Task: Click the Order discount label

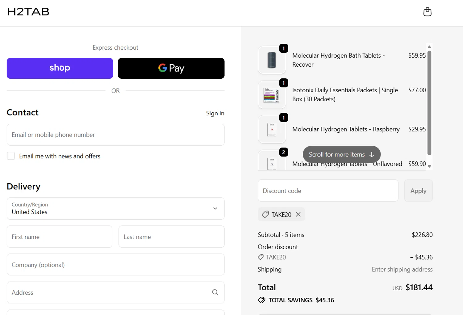Action: (278, 247)
